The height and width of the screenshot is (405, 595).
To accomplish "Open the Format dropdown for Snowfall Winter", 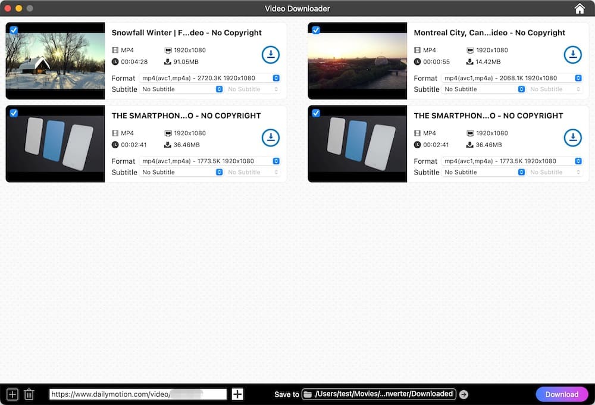I will (x=275, y=77).
